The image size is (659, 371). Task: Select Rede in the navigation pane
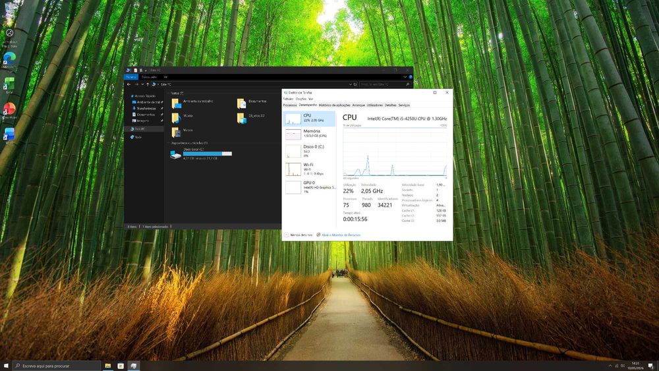(x=138, y=137)
